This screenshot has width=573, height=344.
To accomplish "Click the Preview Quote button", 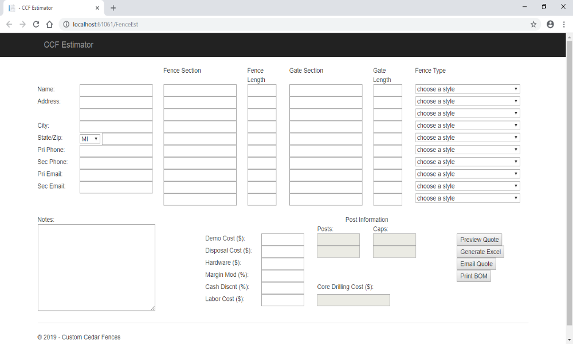I will click(x=479, y=240).
